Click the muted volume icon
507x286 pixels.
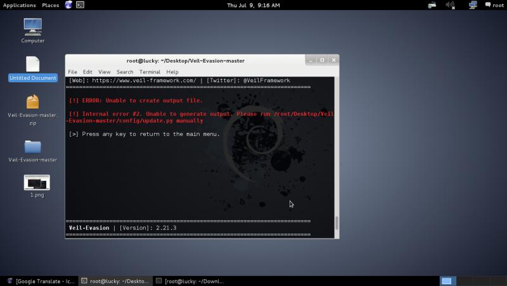click(451, 5)
